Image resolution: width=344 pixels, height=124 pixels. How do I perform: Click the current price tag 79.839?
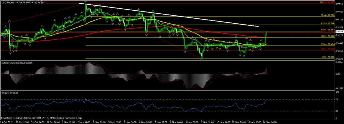(339, 31)
